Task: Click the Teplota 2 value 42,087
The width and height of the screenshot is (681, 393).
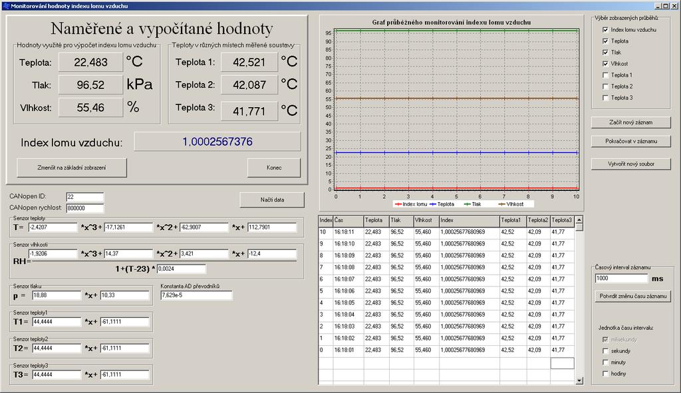Action: (x=249, y=84)
